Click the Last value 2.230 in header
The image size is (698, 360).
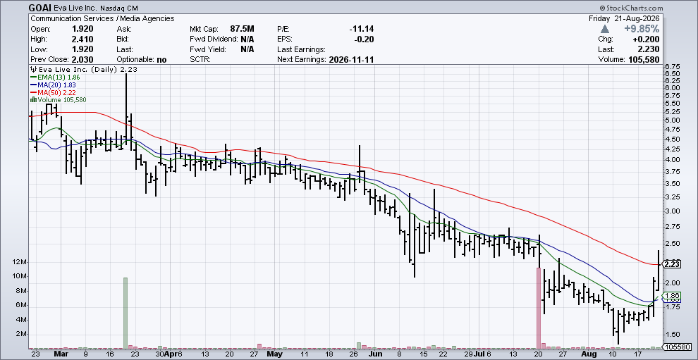[x=649, y=49]
